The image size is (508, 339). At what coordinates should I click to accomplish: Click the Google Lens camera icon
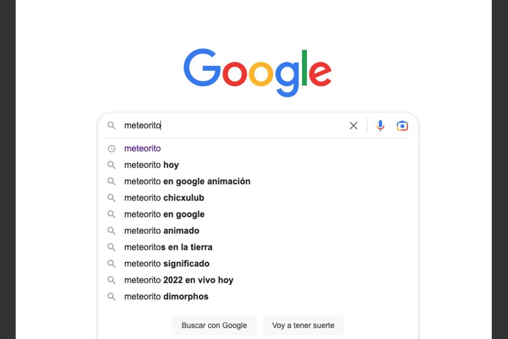click(402, 125)
